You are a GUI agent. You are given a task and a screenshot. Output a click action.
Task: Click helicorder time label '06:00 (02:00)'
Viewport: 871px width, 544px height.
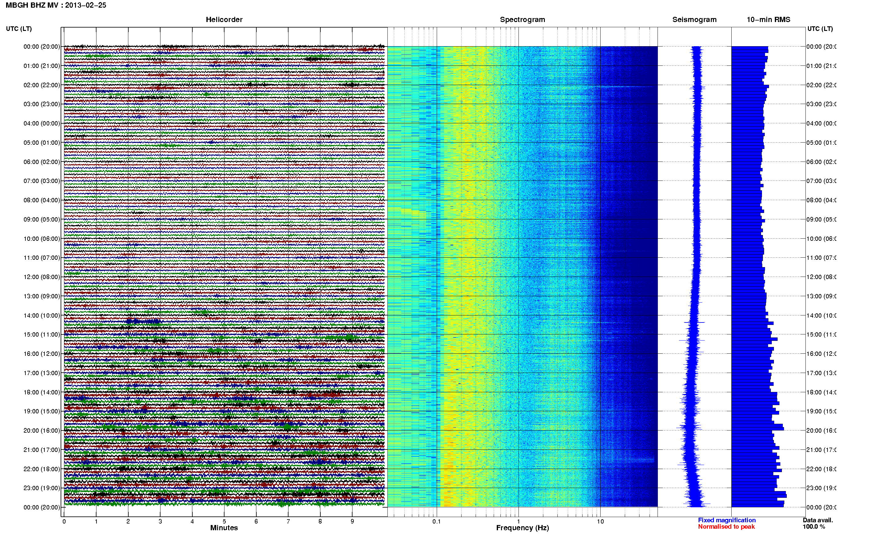pyautogui.click(x=42, y=162)
